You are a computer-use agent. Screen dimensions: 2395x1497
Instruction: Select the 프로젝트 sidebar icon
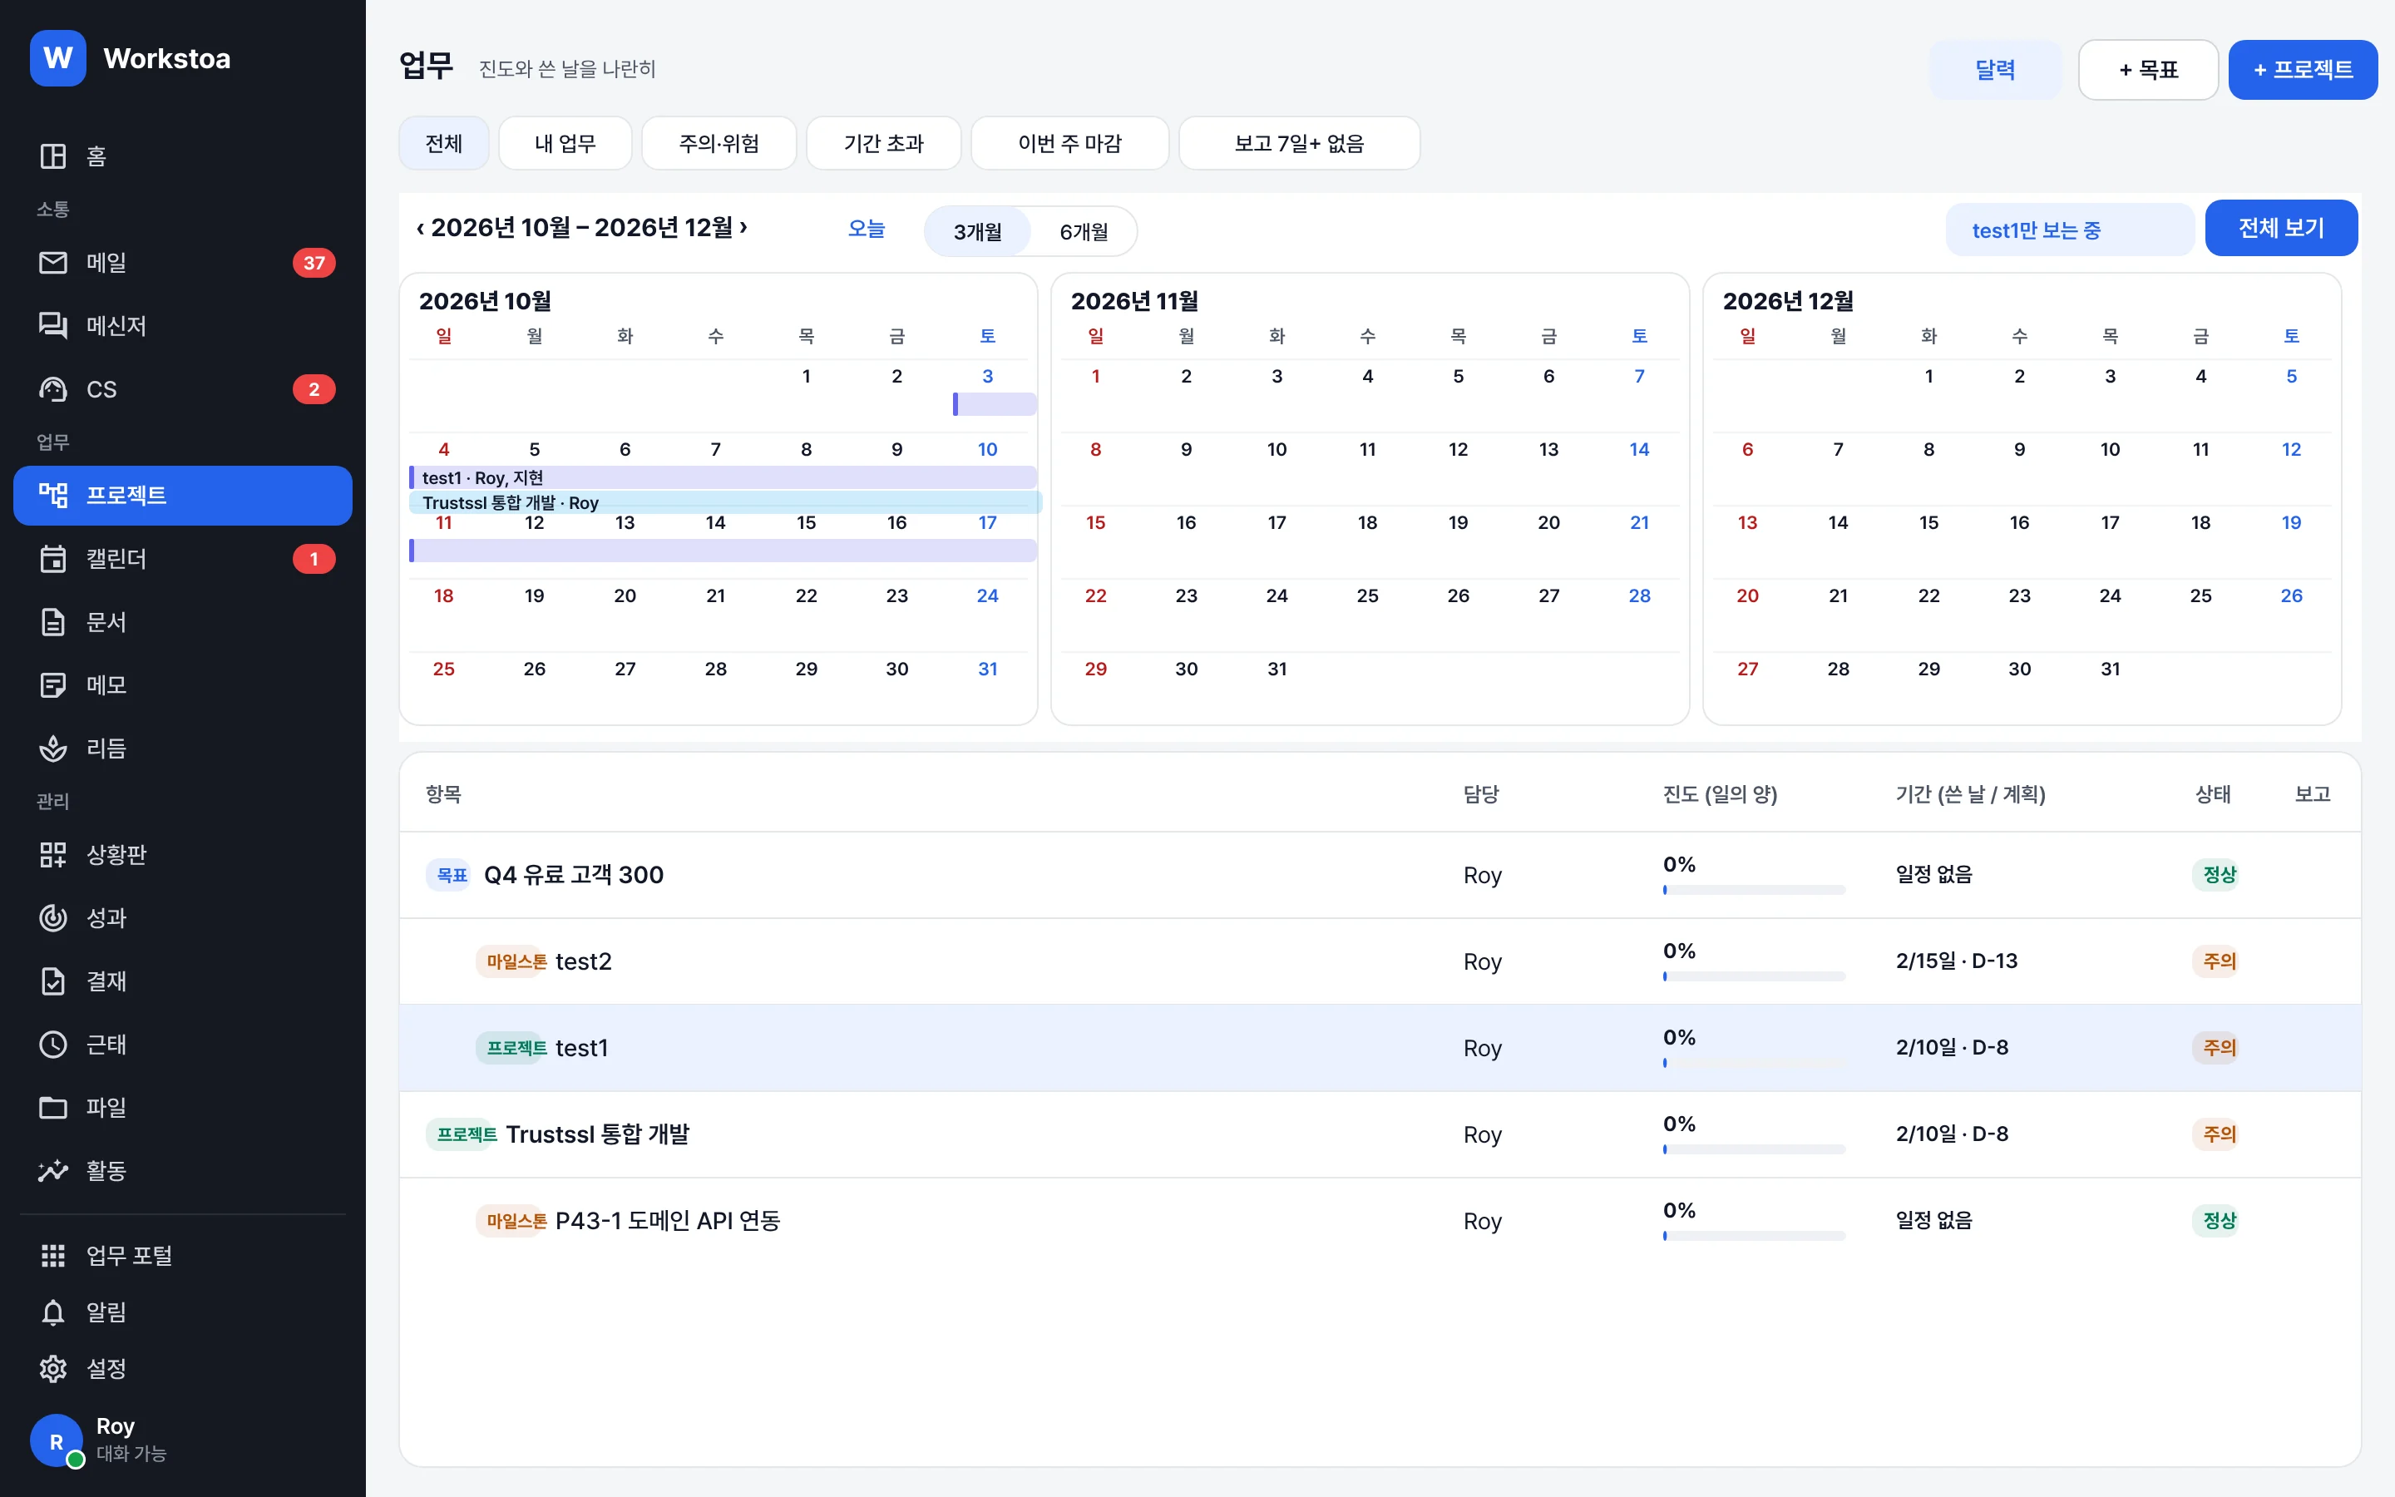[52, 495]
